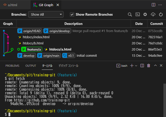Open Git Graph repository settings gear

tap(145, 14)
